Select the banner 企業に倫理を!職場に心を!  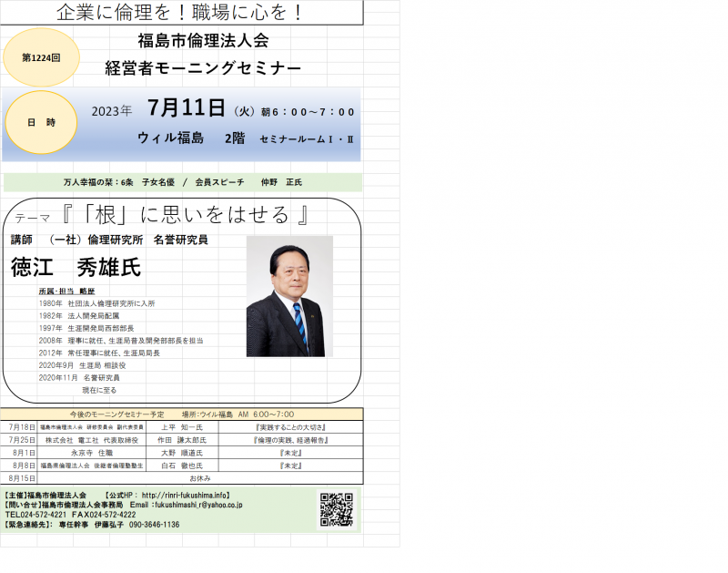tap(180, 13)
